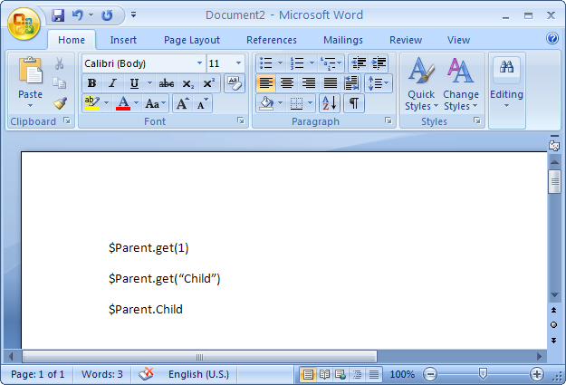Align text to the left
The width and height of the screenshot is (566, 385).
pos(265,83)
